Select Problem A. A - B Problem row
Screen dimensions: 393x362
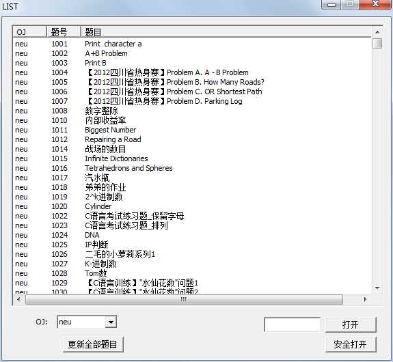[192, 72]
